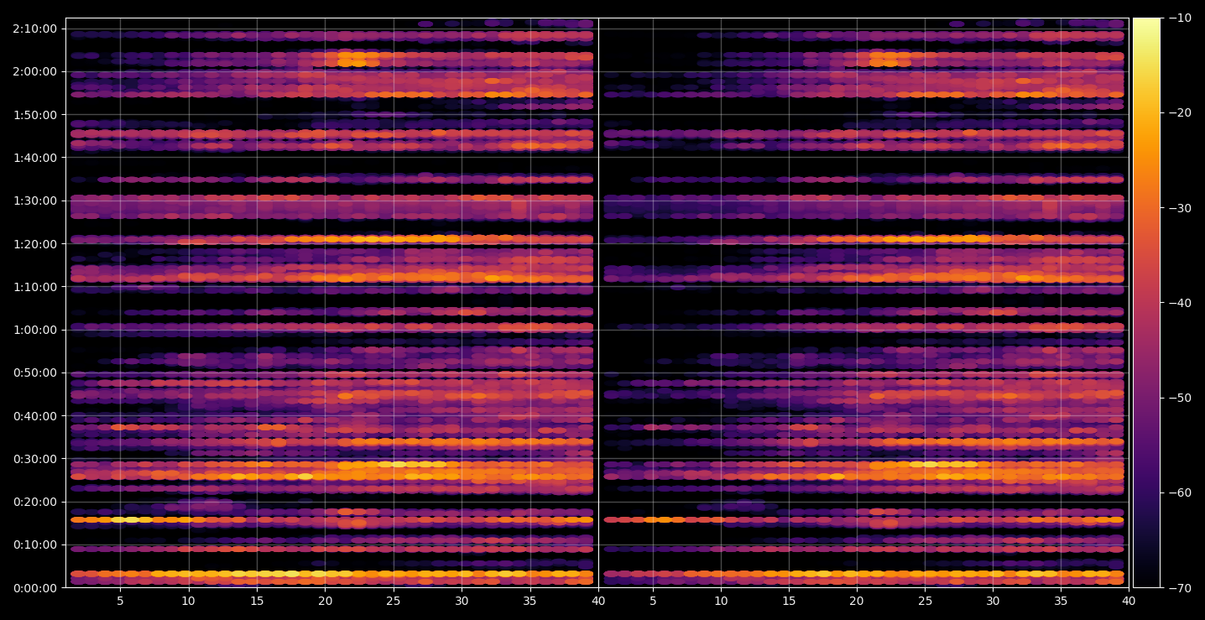Click the 0:30:00 time axis label
The width and height of the screenshot is (1205, 620).
pyautogui.click(x=34, y=459)
